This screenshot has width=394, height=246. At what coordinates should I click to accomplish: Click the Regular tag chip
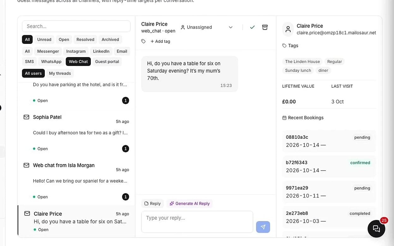pos(334,61)
